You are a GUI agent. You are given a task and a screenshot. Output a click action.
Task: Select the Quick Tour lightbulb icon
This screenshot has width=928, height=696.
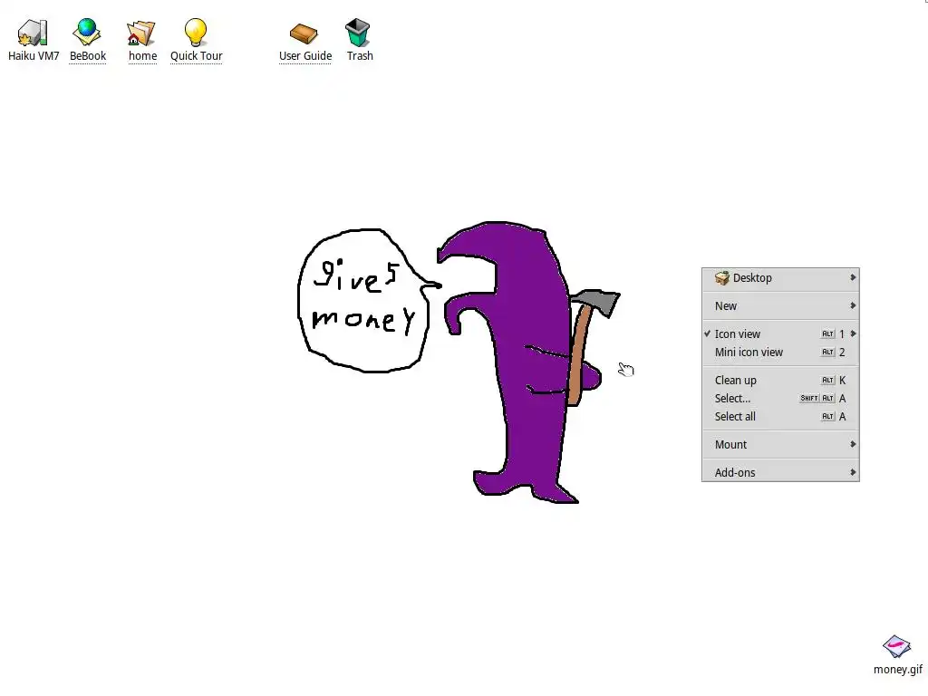[x=196, y=33]
